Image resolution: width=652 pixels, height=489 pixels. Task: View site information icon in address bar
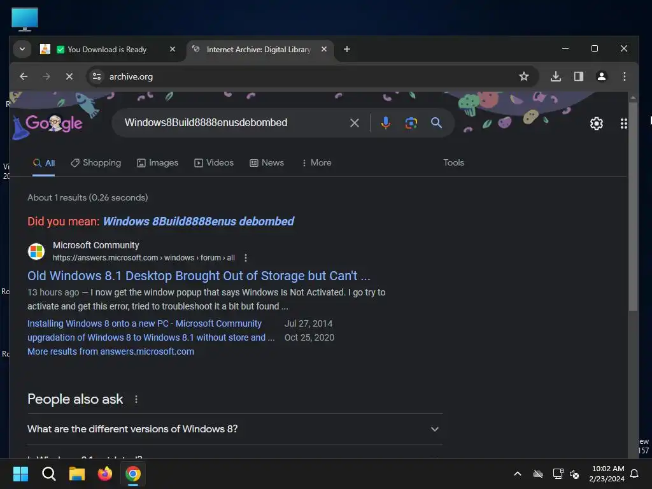(97, 76)
